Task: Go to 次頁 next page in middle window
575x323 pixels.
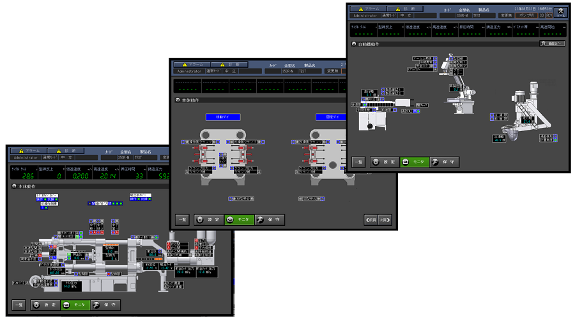Action: pos(384,220)
